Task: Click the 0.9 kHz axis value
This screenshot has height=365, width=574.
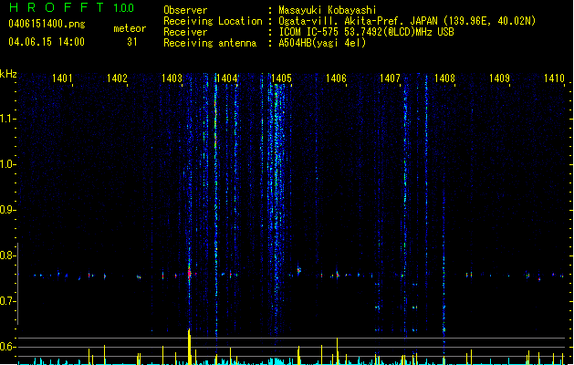Action: [7, 210]
